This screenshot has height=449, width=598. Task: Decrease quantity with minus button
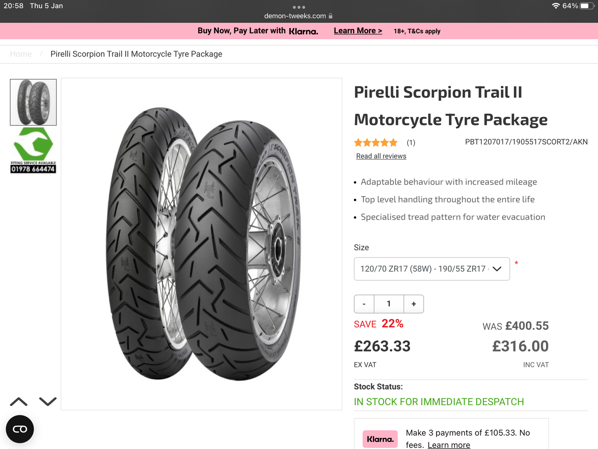364,304
